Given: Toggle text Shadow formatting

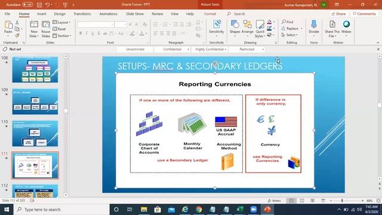Looking at the screenshot, I should coord(98,33).
